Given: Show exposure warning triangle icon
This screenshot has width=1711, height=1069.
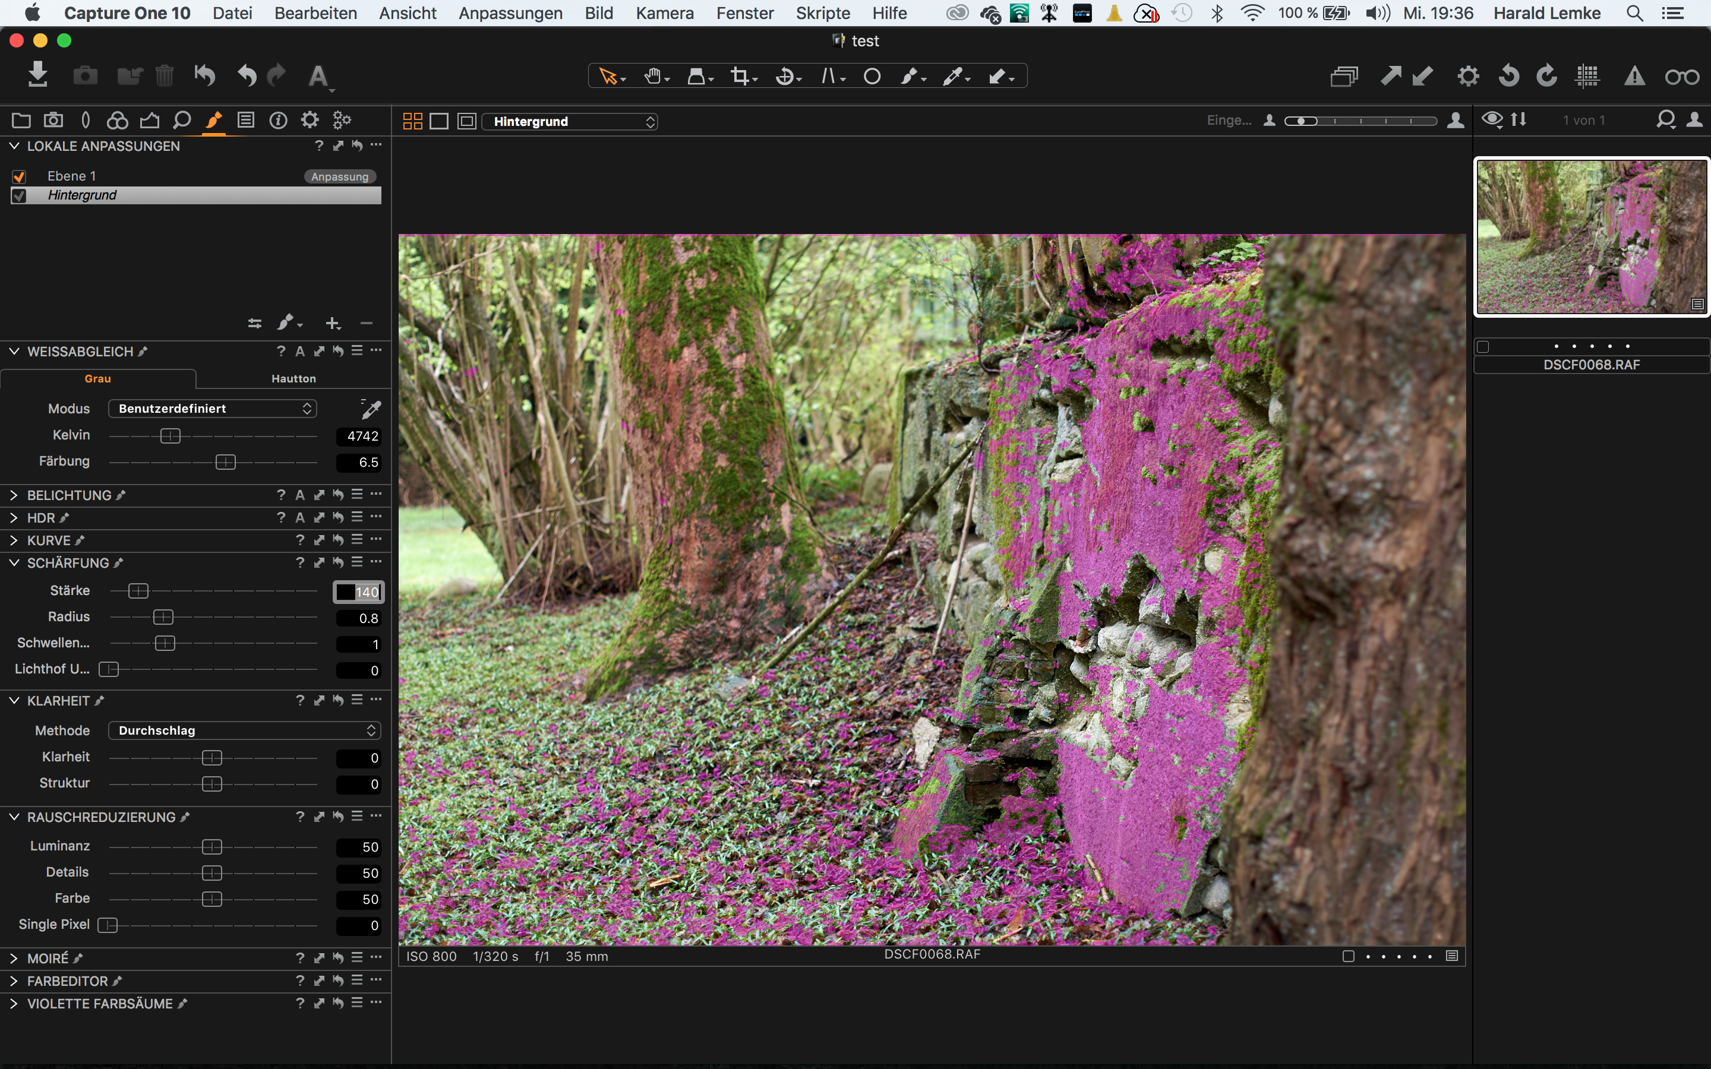Looking at the screenshot, I should [x=1634, y=77].
